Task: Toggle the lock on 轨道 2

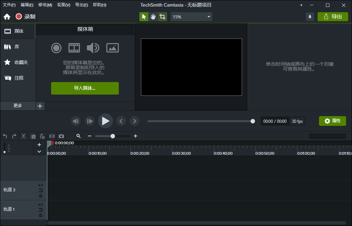Action: (41, 196)
